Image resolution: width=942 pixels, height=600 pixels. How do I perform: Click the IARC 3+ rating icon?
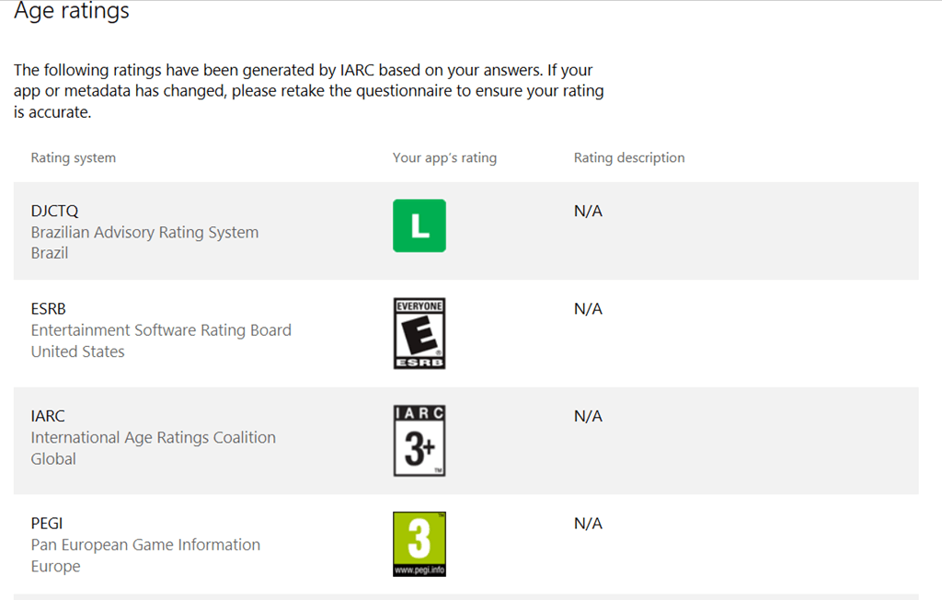click(x=419, y=440)
